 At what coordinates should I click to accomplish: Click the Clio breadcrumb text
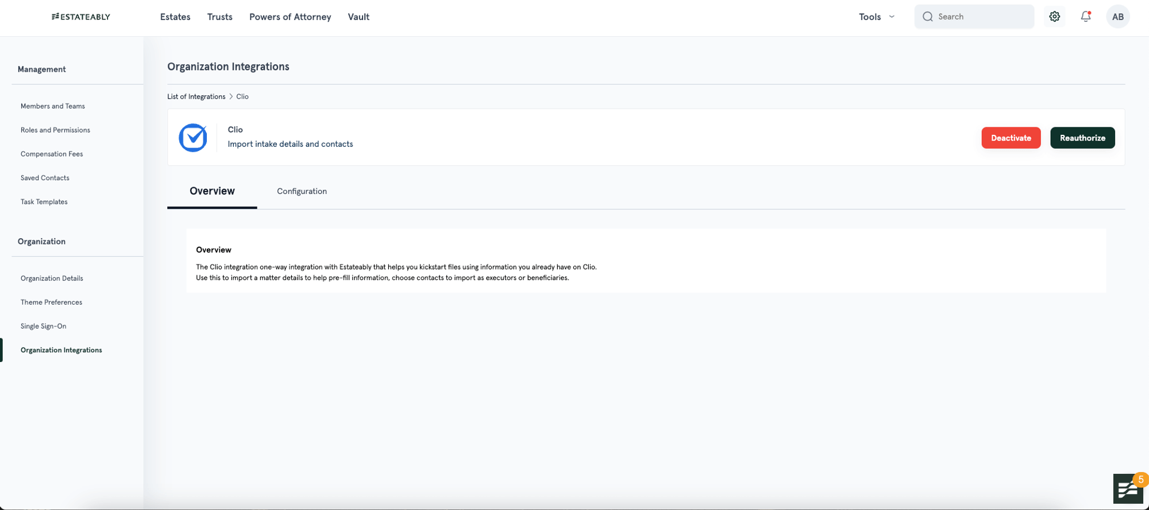[242, 96]
